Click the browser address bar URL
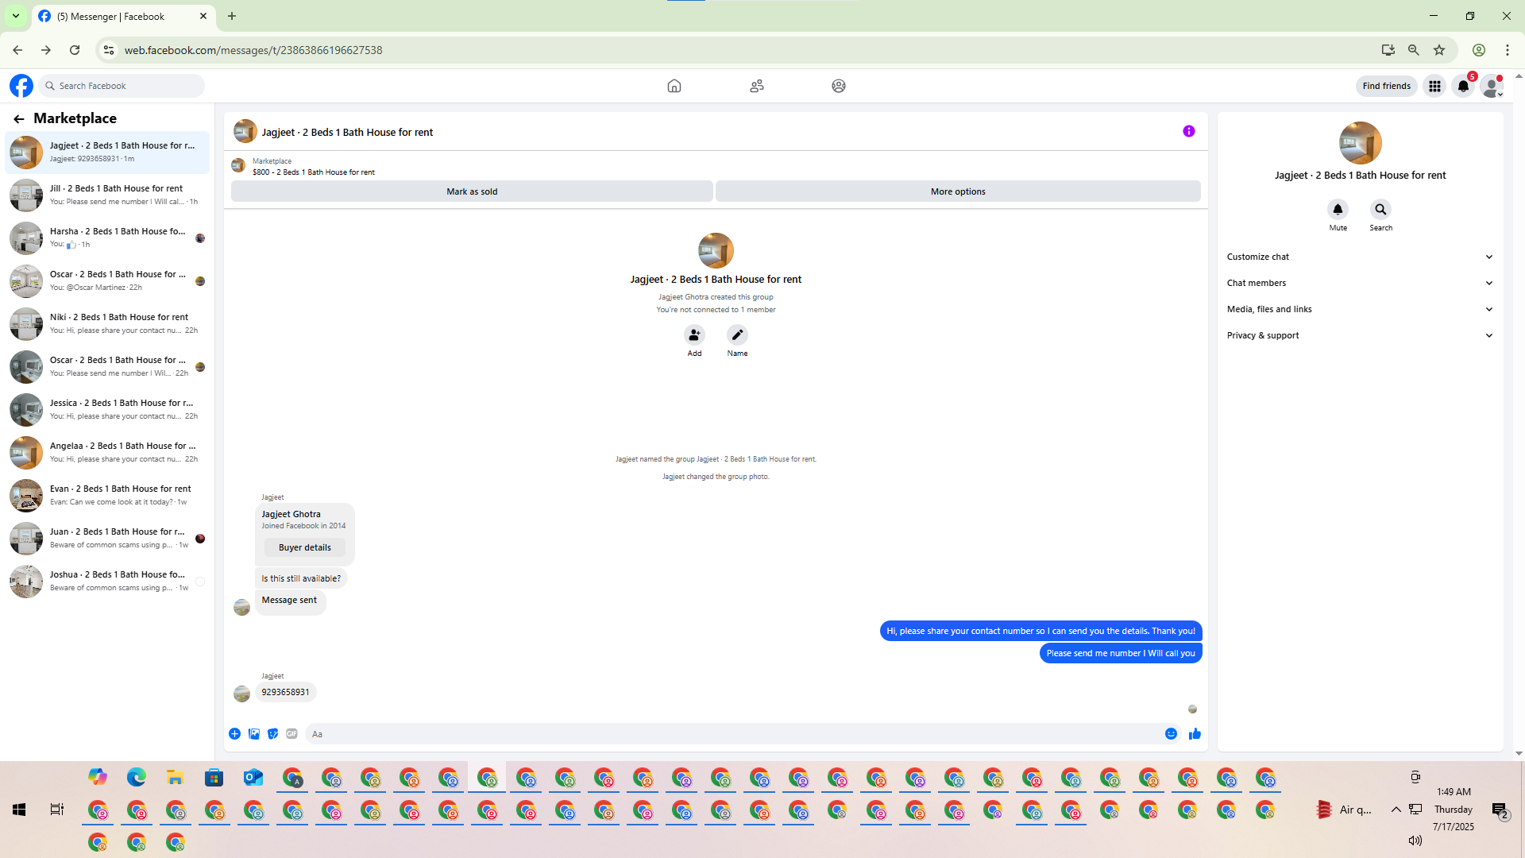Image resolution: width=1525 pixels, height=858 pixels. pyautogui.click(x=253, y=50)
